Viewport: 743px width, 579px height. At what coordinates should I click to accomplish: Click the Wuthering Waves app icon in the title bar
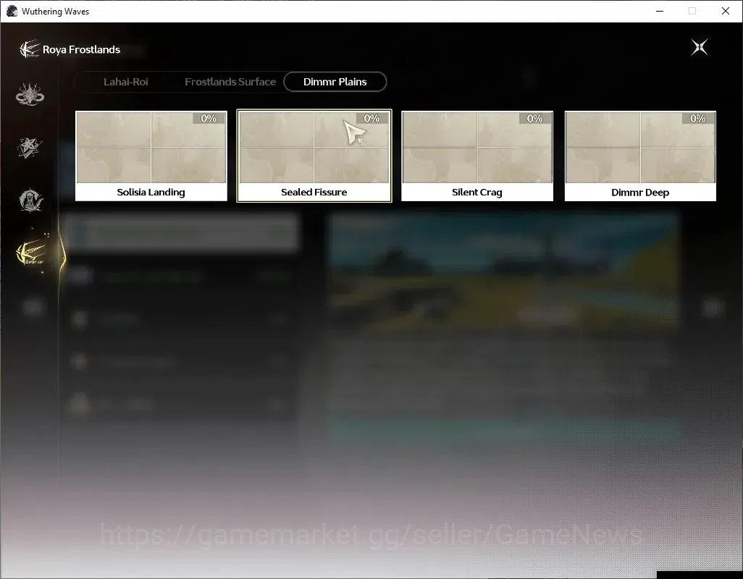[12, 11]
